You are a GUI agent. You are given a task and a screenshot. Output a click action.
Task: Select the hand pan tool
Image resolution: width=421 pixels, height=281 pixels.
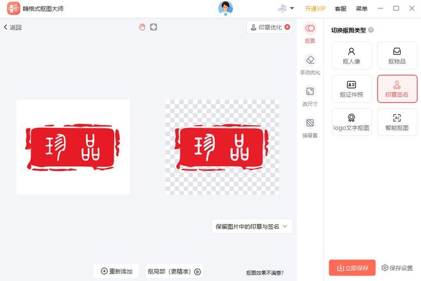[x=142, y=27]
